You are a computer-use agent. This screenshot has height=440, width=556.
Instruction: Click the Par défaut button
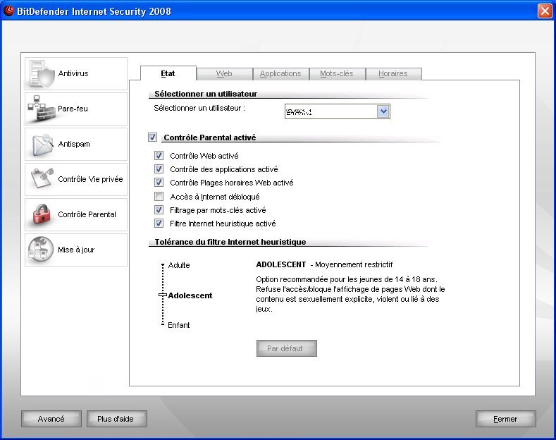click(286, 348)
